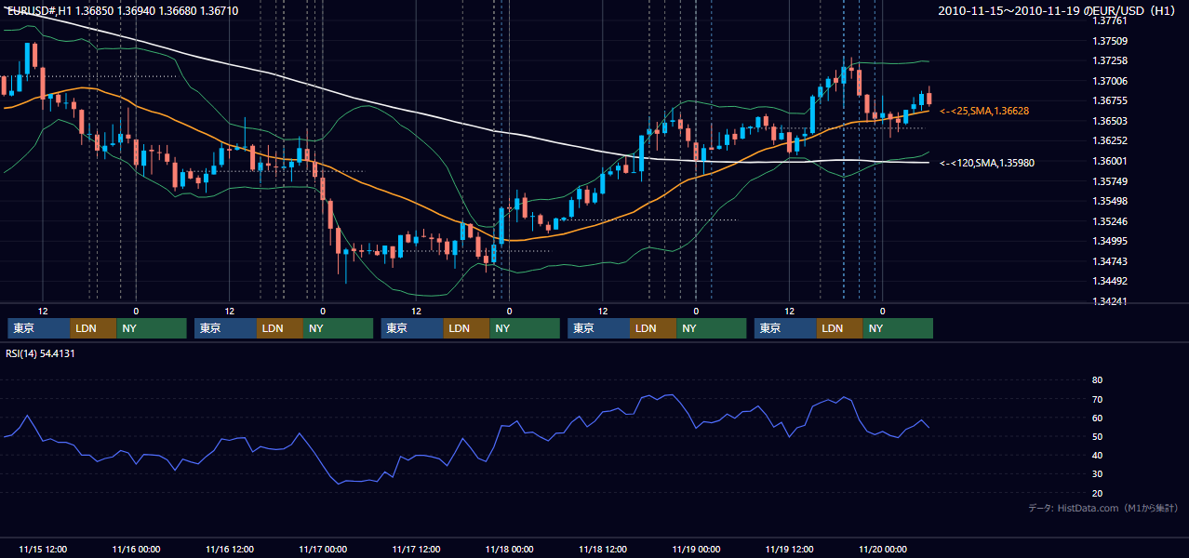The height and width of the screenshot is (558, 1189).
Task: Click price axis label 1.35498
Action: tap(1110, 201)
